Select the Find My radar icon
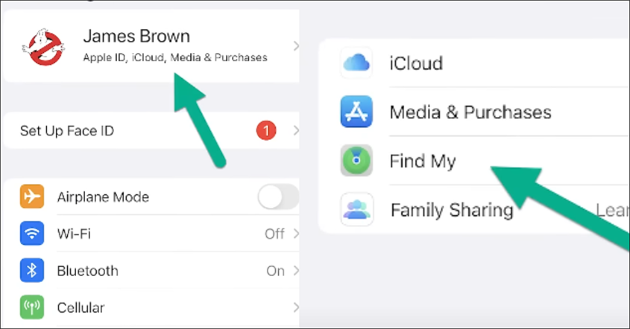Viewport: 630px width, 329px height. pyautogui.click(x=356, y=161)
